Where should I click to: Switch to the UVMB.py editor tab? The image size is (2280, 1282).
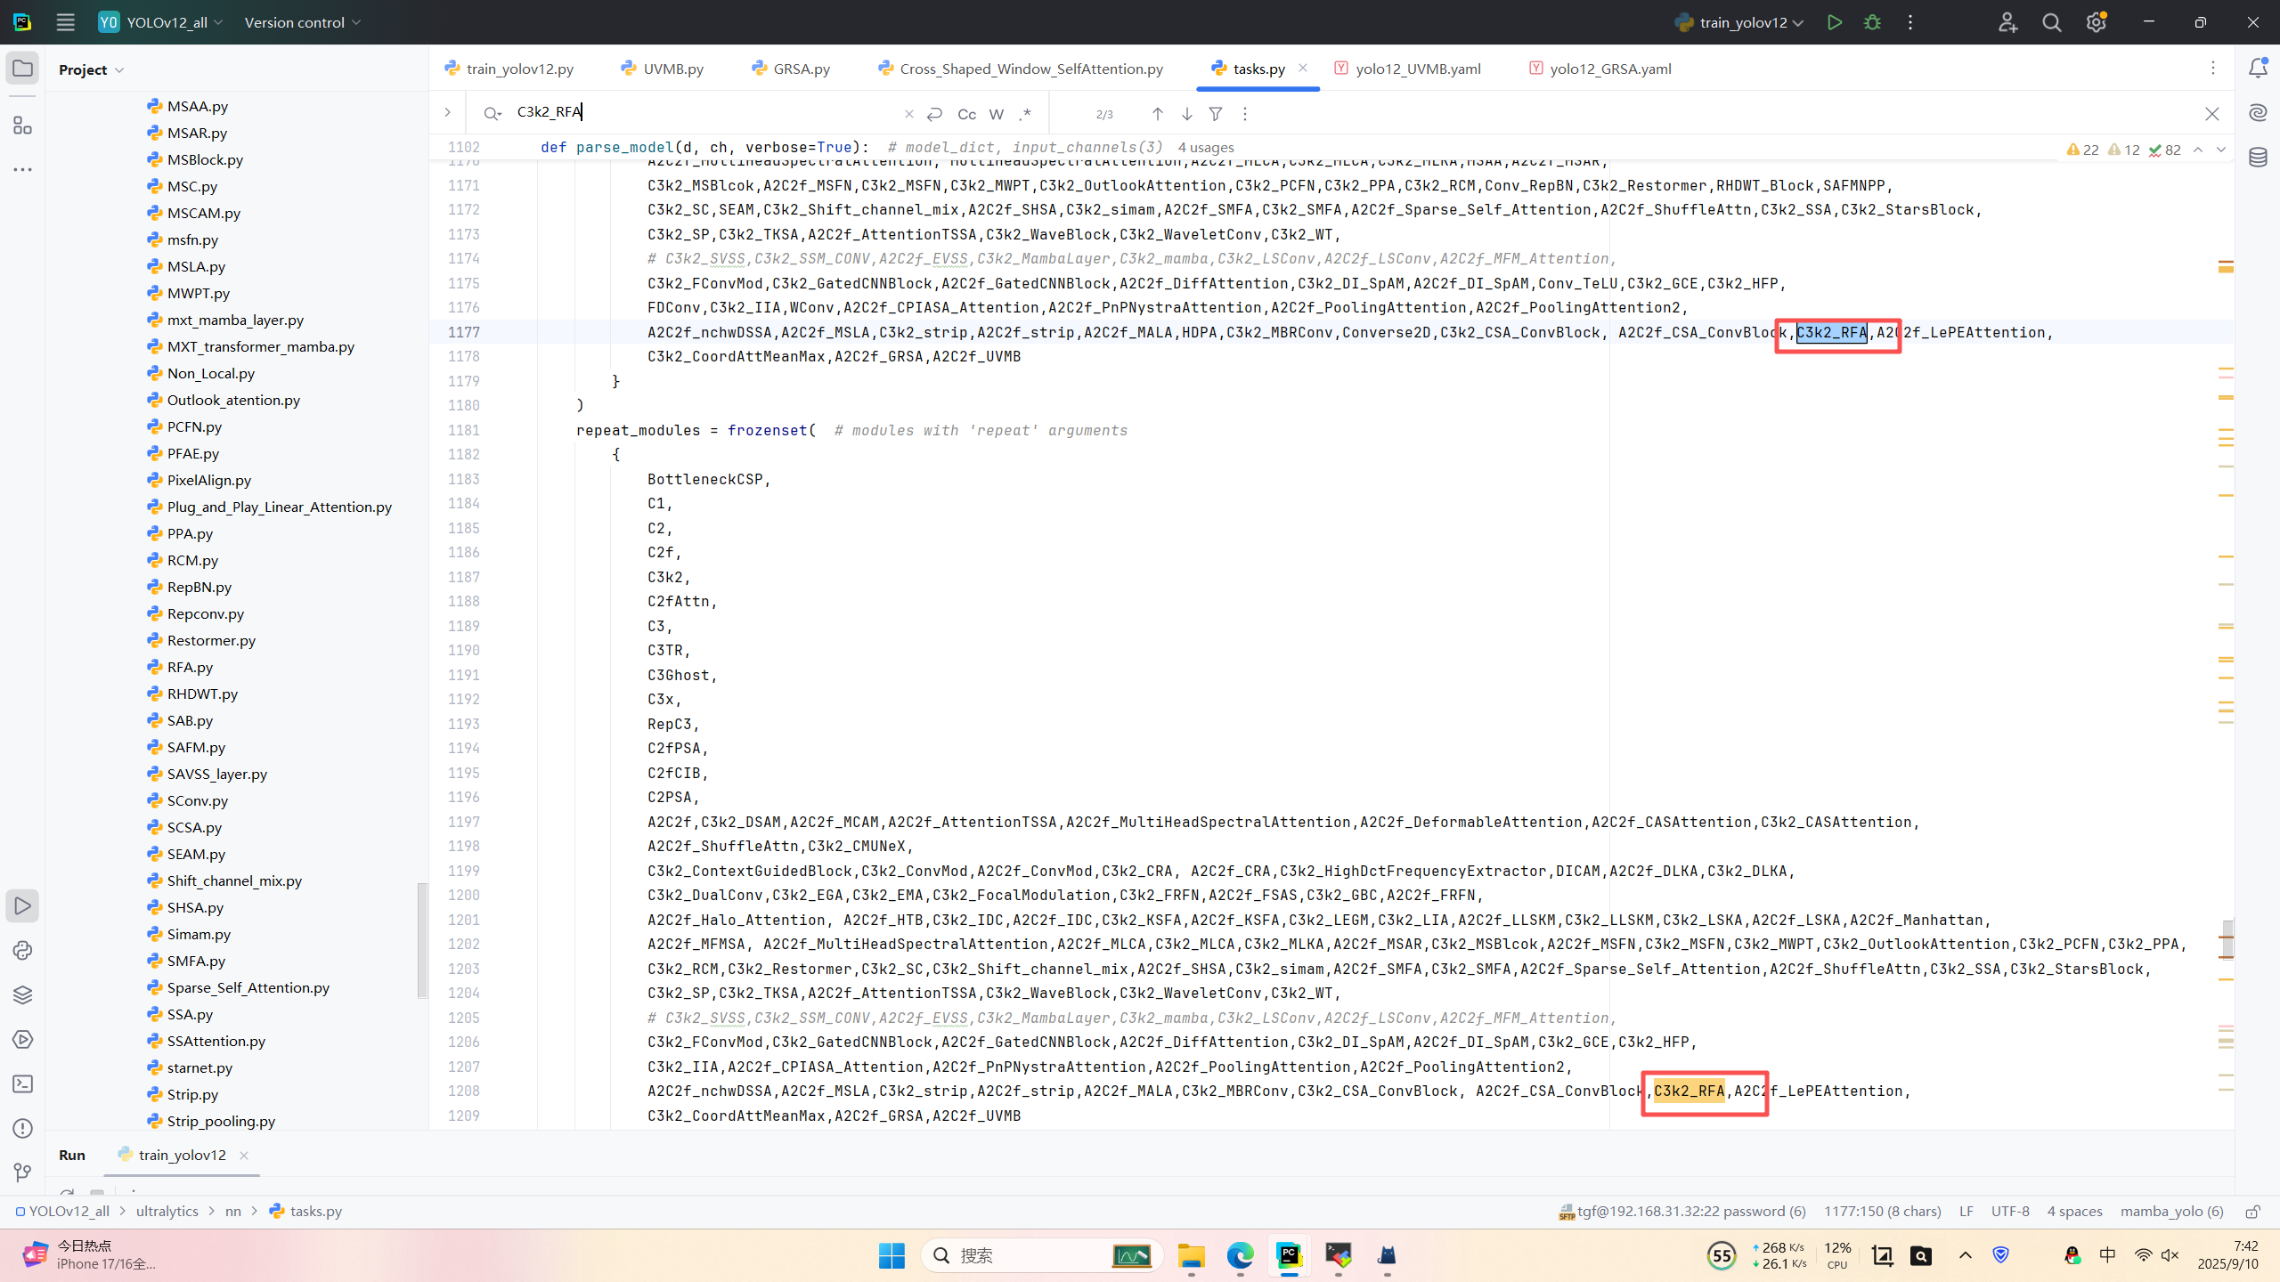coord(672,69)
